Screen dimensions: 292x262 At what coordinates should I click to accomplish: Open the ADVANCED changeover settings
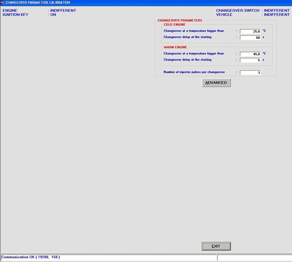coord(216,83)
